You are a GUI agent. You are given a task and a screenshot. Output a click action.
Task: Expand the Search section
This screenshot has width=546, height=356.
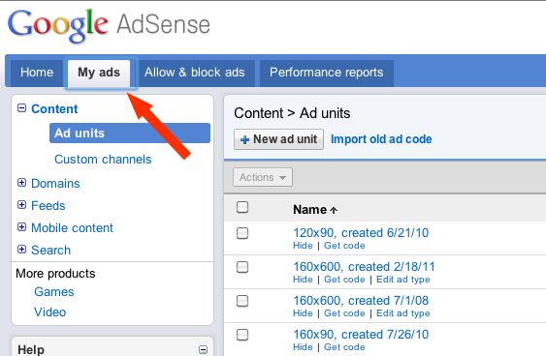coord(21,250)
